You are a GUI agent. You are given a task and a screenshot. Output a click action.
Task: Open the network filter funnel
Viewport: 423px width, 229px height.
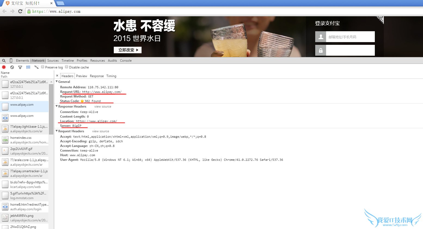(x=20, y=67)
